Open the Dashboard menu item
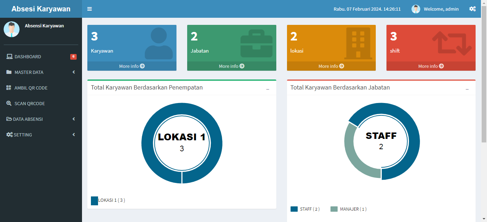 41,56
